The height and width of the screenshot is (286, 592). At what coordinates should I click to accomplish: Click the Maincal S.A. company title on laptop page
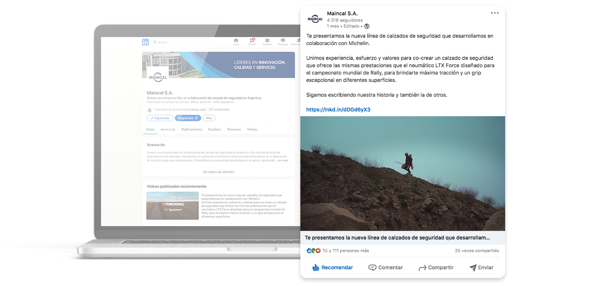pos(160,93)
